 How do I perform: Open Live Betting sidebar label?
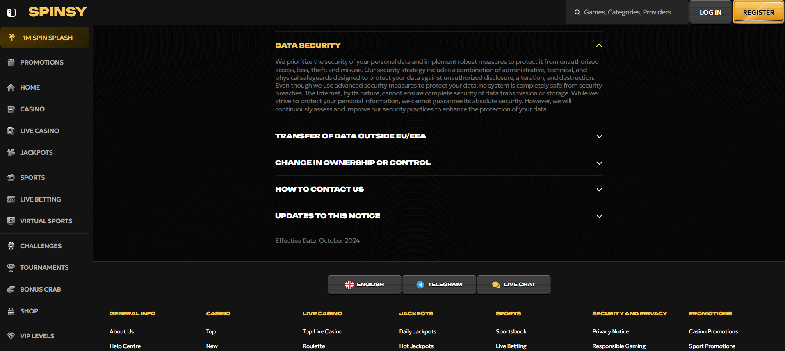(x=41, y=199)
